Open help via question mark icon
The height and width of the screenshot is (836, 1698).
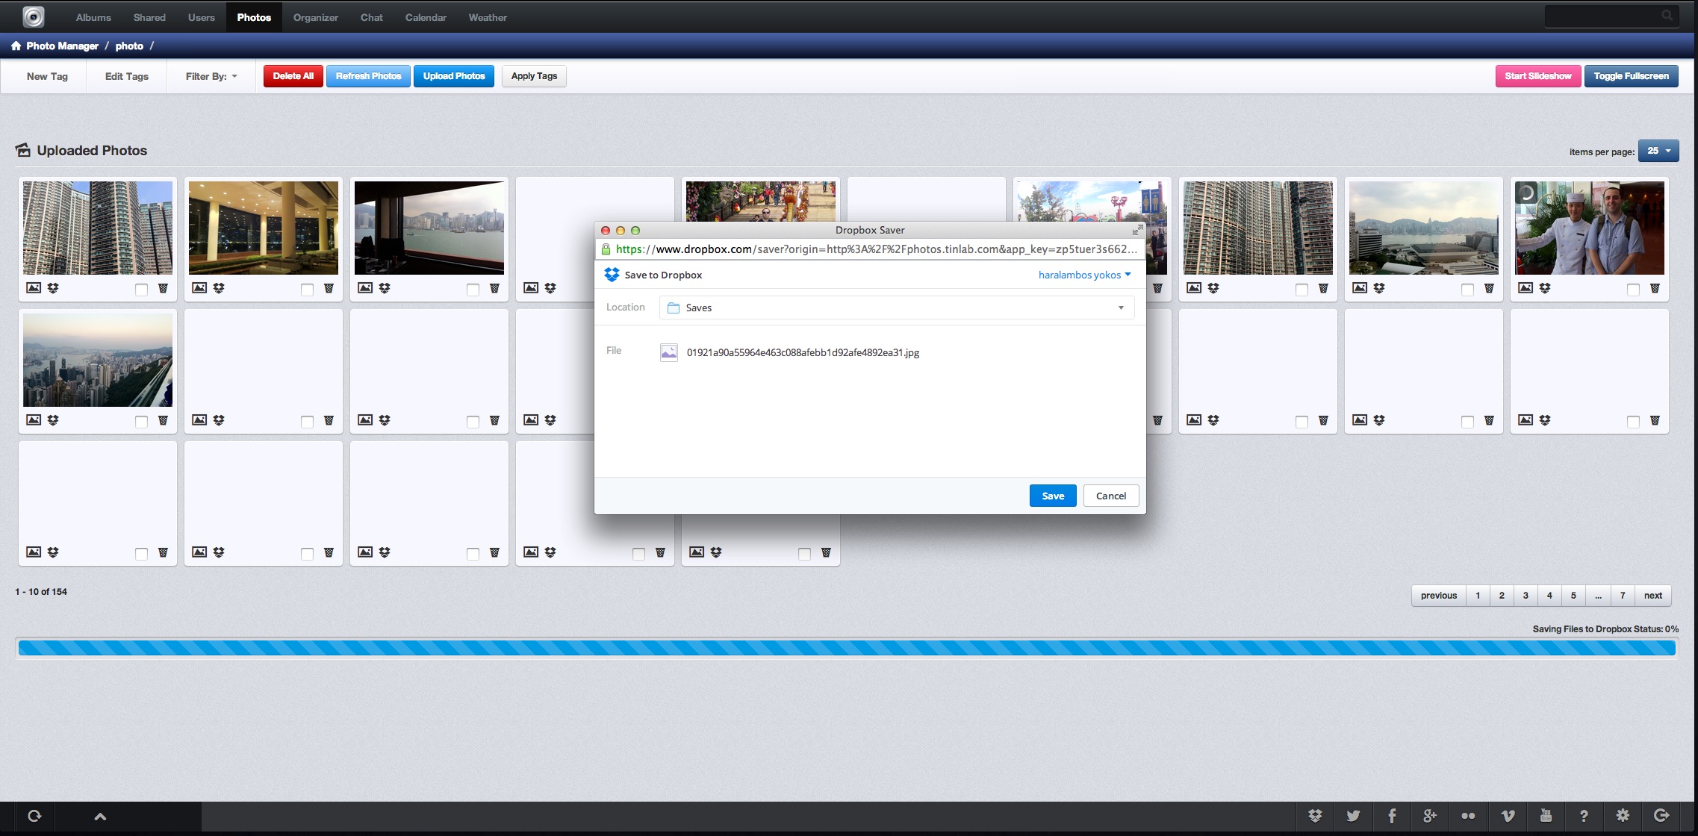coord(1584,816)
